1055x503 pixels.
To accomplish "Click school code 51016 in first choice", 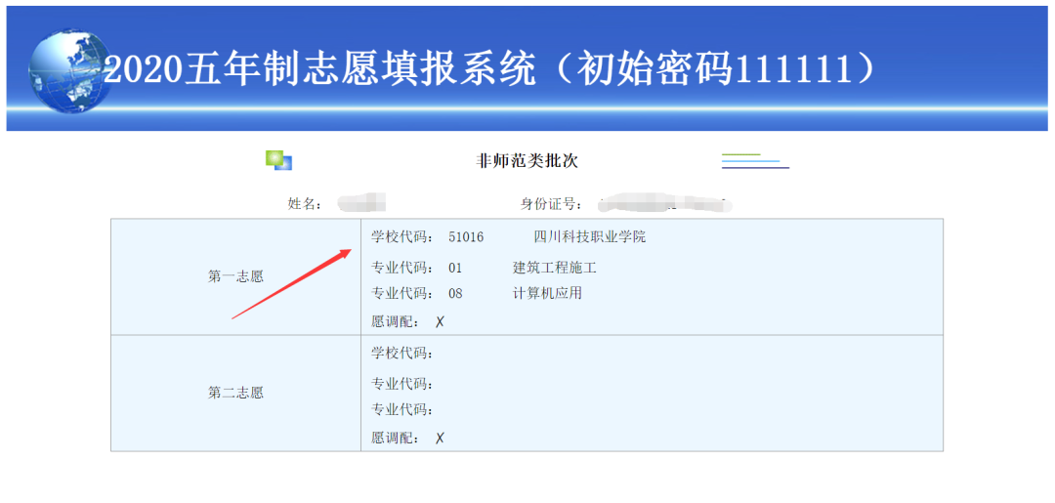I will coord(466,237).
